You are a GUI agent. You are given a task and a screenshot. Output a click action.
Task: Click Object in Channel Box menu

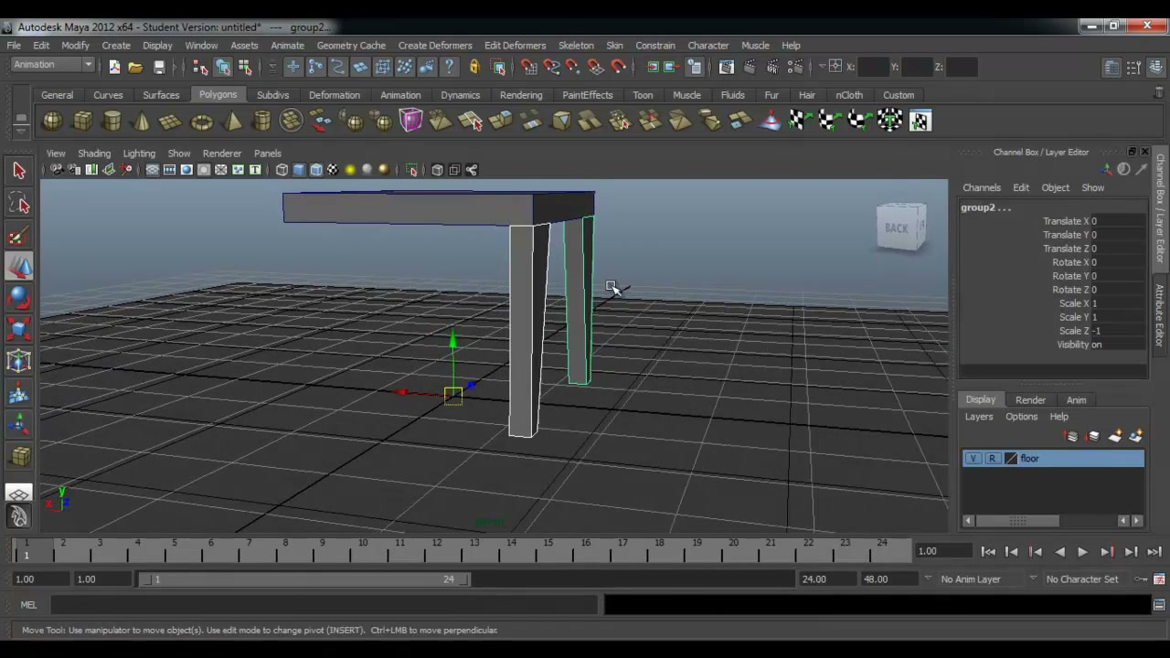(1055, 188)
